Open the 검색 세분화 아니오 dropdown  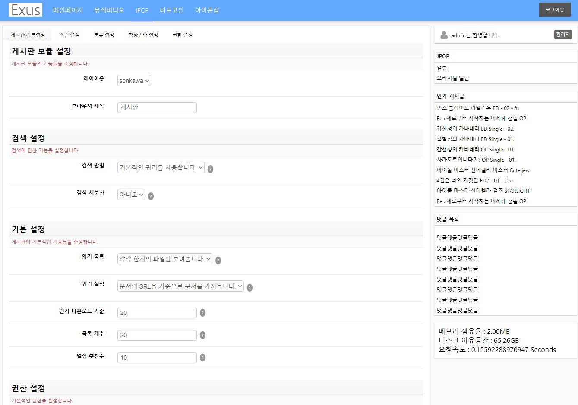click(131, 195)
